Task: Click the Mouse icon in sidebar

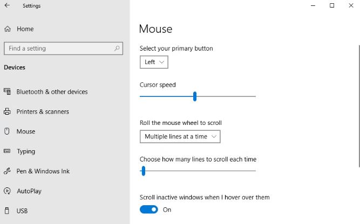Action: [7, 131]
